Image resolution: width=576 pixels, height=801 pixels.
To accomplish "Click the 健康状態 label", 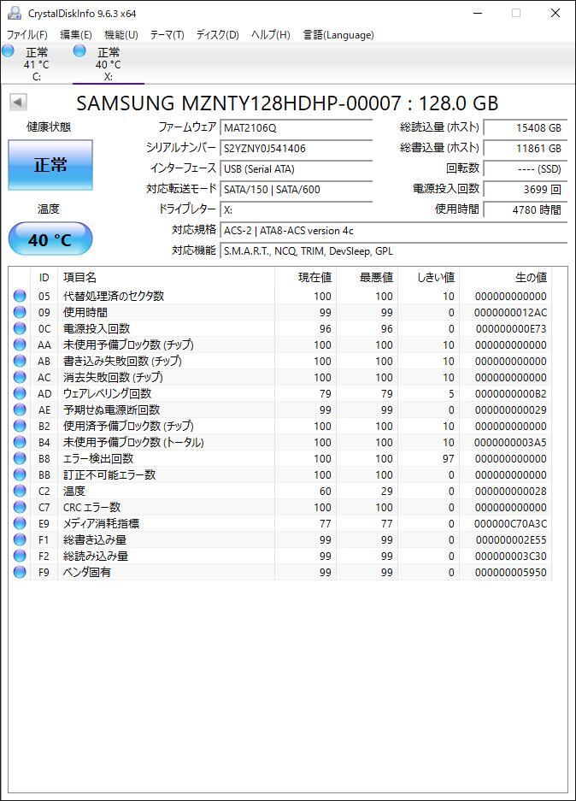I will [49, 127].
